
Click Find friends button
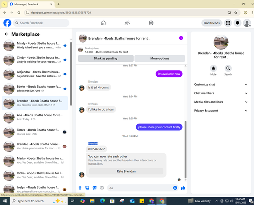click(212, 23)
